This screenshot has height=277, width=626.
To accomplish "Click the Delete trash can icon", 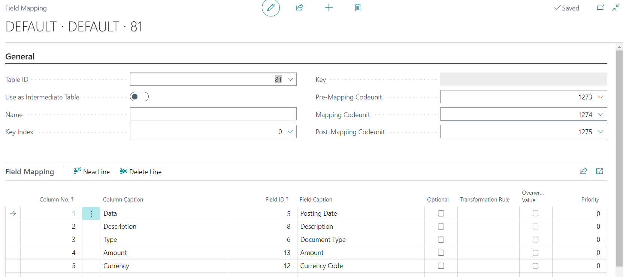I will click(358, 7).
